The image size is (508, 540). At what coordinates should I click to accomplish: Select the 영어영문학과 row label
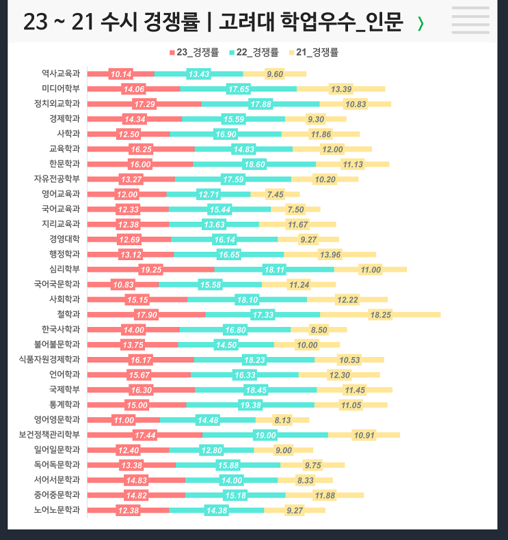[x=57, y=420]
